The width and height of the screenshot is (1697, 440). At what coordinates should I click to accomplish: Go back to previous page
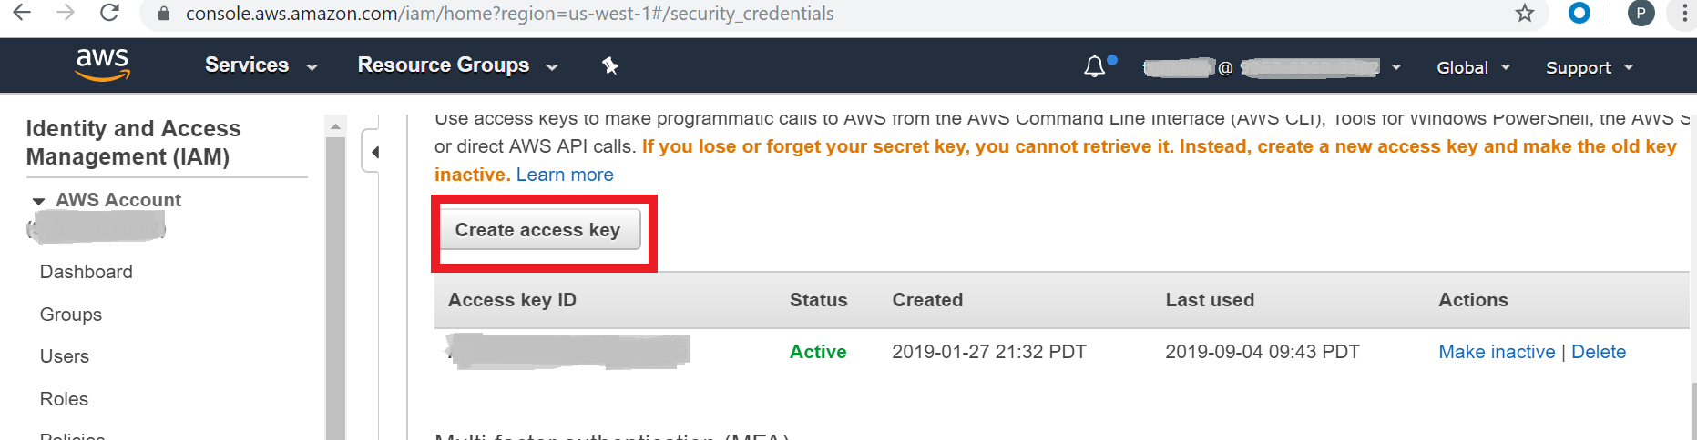coord(22,13)
